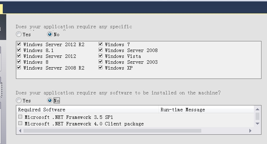The width and height of the screenshot is (267, 144).
Task: Select No for required software question
Action: [50, 100]
